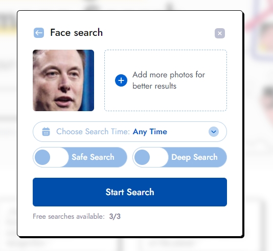Click the dashed photo upload area
The image size is (273, 251).
pos(166,80)
